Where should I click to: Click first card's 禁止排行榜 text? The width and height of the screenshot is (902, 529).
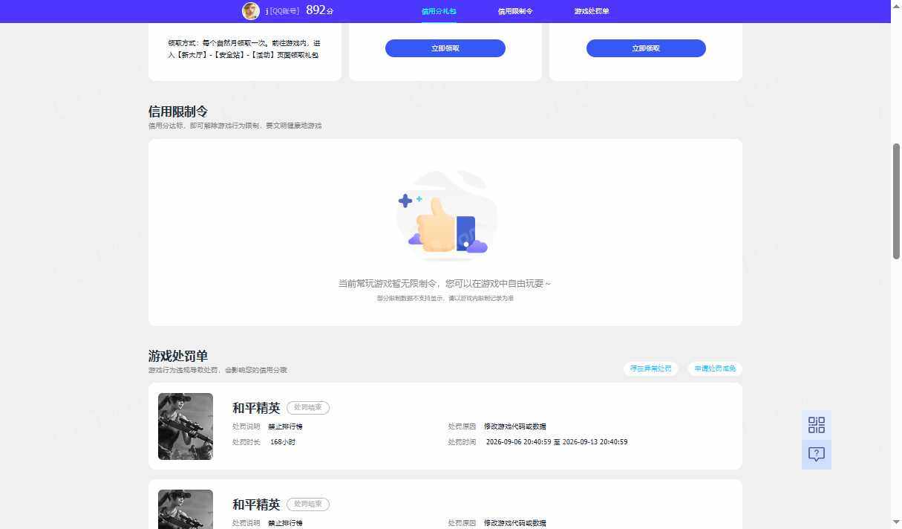pyautogui.click(x=285, y=426)
